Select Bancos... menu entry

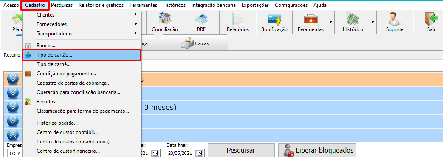pyautogui.click(x=82, y=45)
